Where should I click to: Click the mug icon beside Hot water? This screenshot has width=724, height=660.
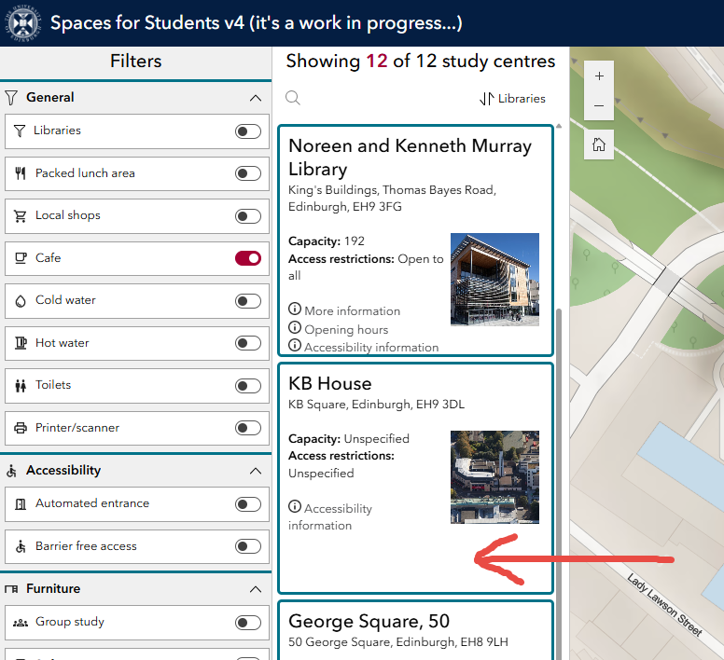[x=21, y=343]
